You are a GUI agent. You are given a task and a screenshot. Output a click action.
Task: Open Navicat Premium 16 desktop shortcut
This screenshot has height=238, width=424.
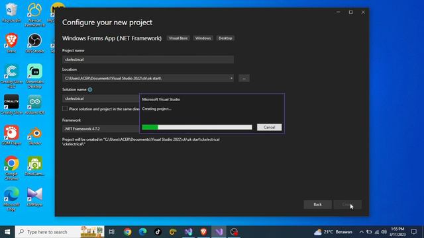34,15
